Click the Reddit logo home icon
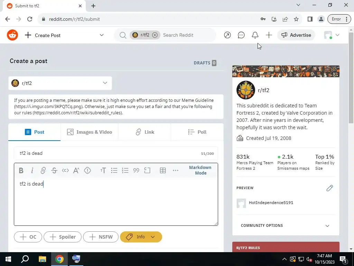 pos(12,35)
